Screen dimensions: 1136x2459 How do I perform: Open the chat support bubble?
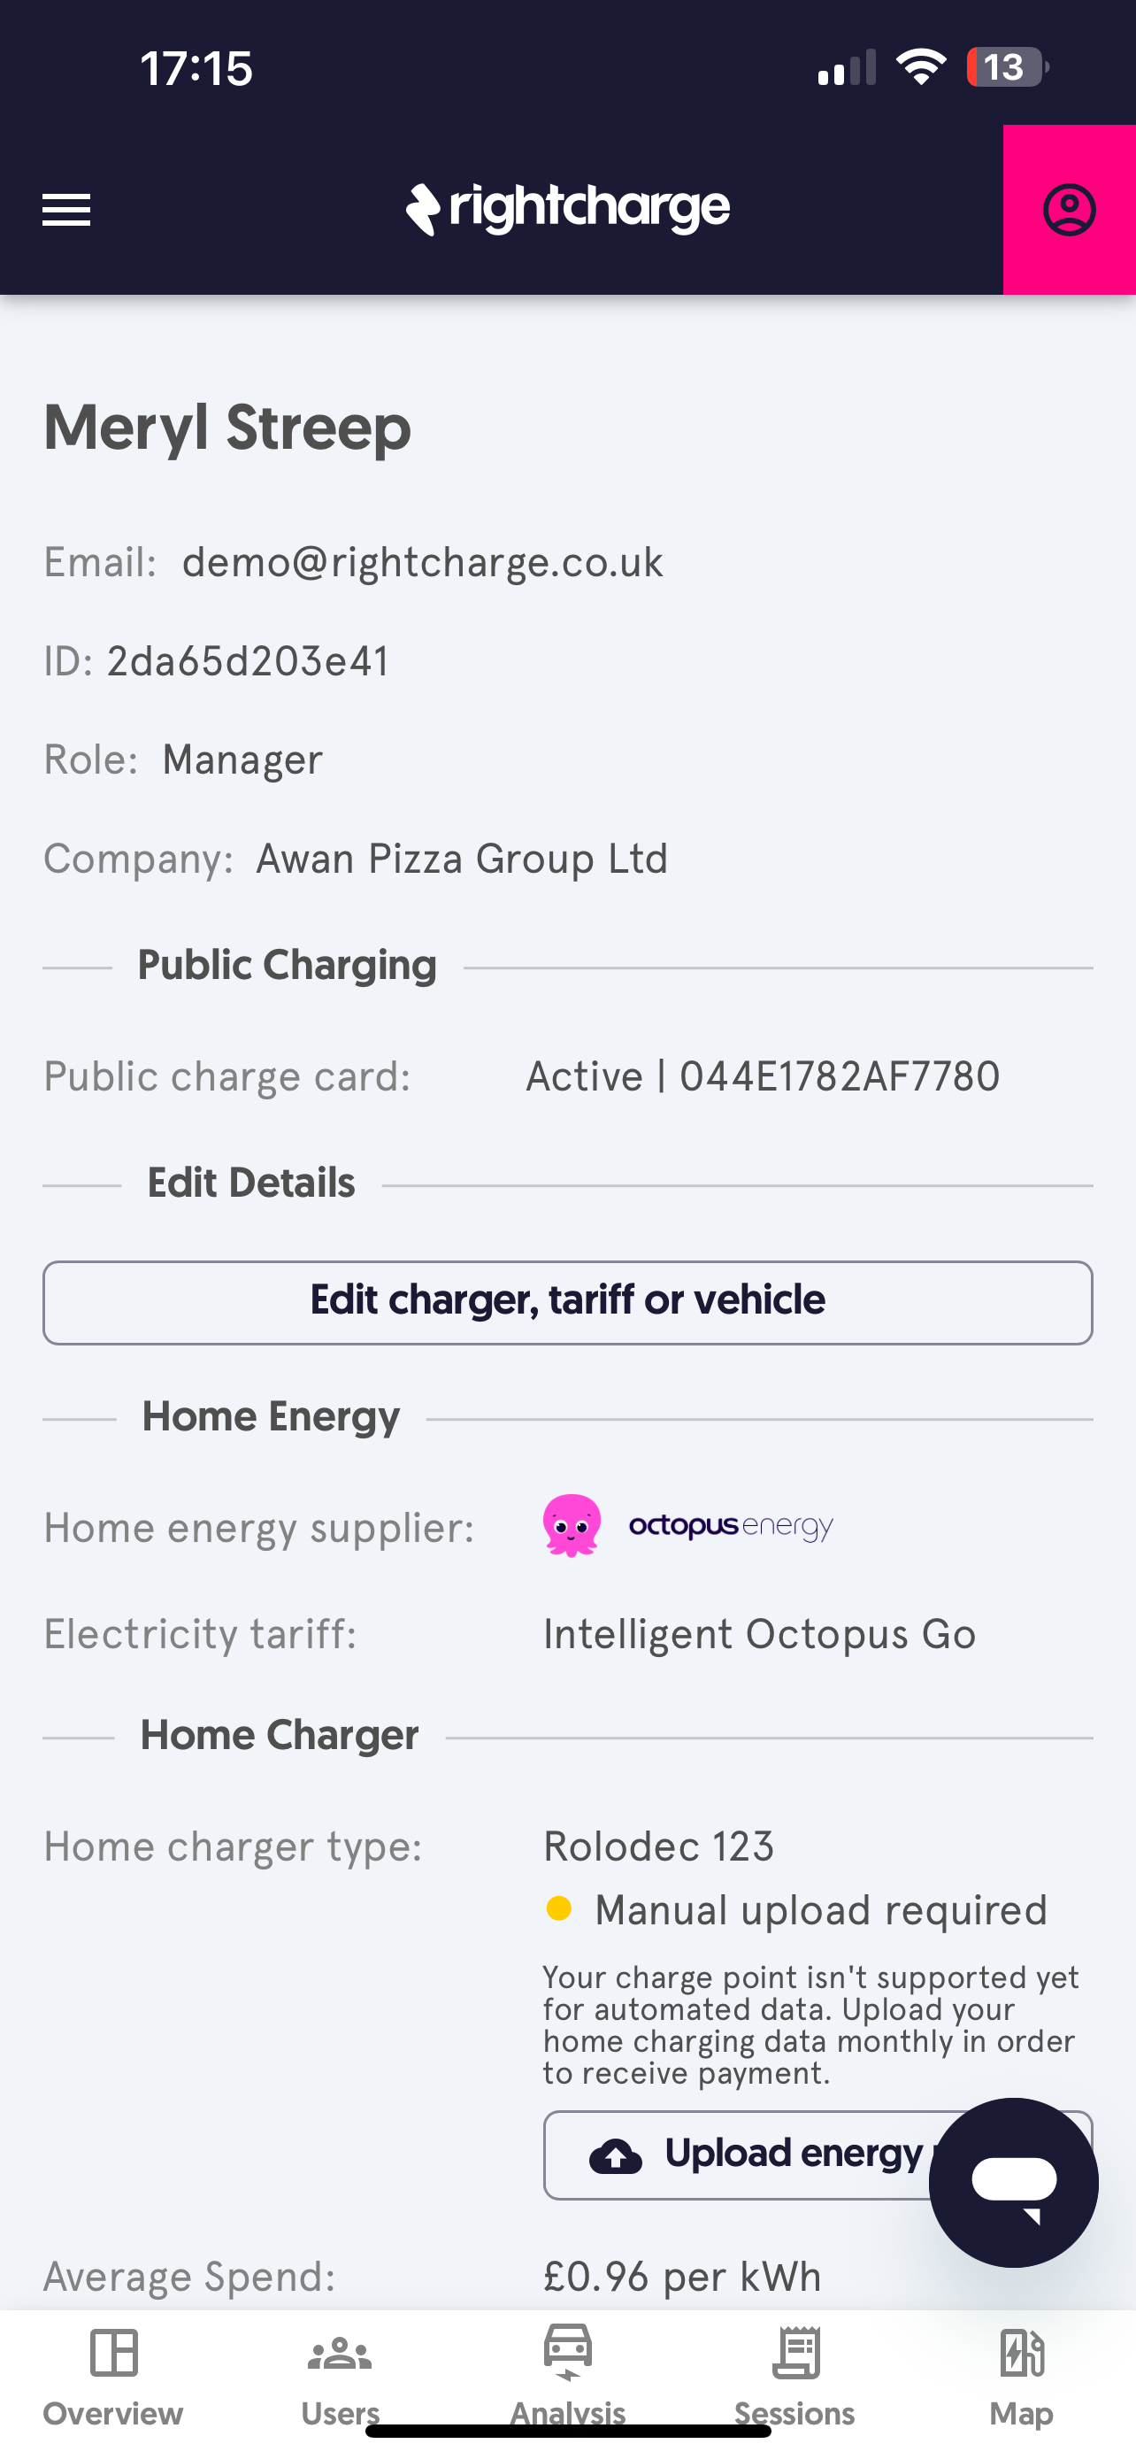coord(1014,2182)
